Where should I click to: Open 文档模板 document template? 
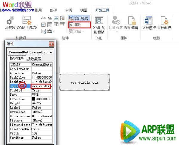[x=149, y=23]
